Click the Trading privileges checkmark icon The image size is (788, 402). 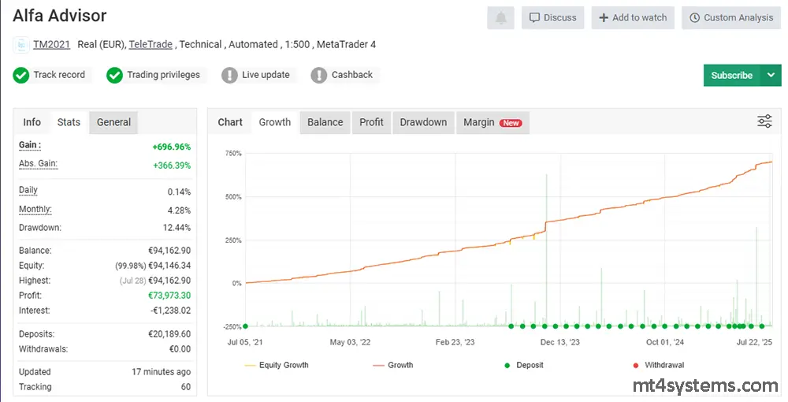[115, 76]
